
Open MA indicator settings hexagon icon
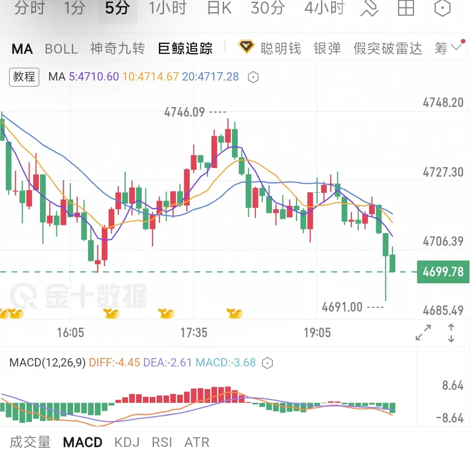(253, 77)
